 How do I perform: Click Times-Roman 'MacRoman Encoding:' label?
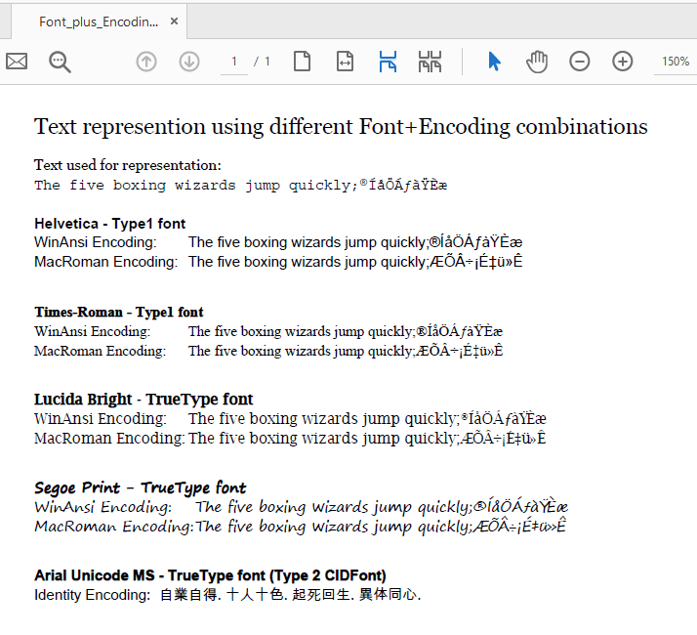point(100,351)
